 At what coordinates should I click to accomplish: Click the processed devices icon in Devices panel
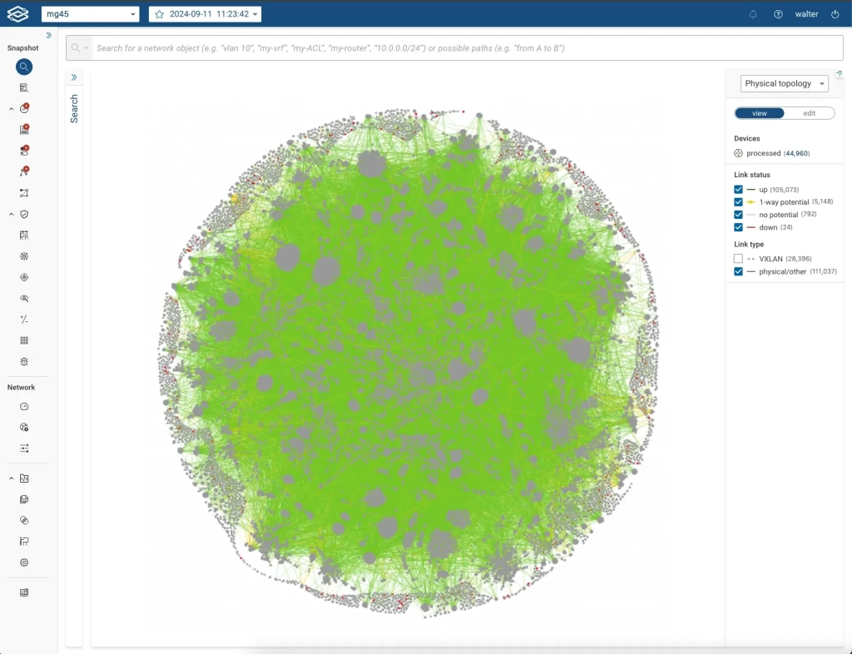[737, 152]
